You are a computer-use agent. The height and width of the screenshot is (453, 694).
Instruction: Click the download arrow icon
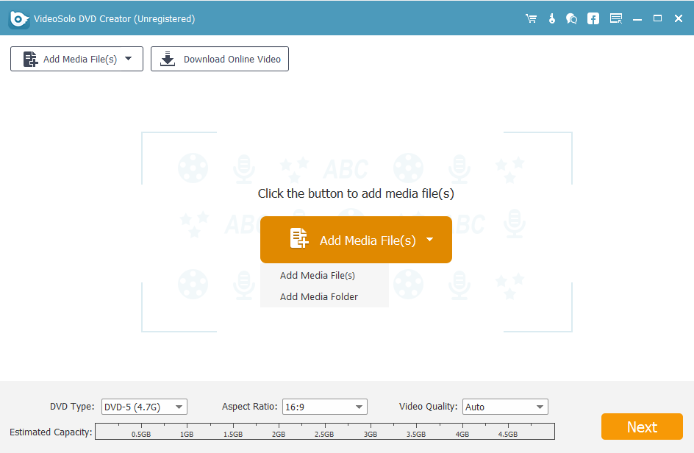tap(168, 59)
